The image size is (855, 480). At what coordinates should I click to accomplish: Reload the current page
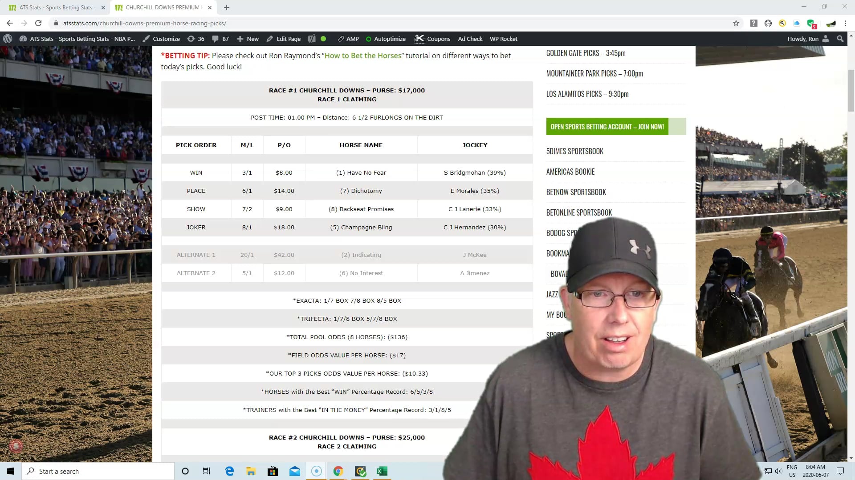pos(38,23)
